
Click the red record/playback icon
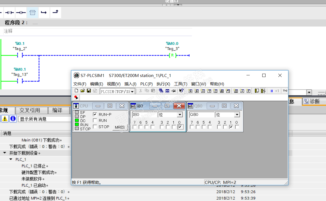coord(76,97)
